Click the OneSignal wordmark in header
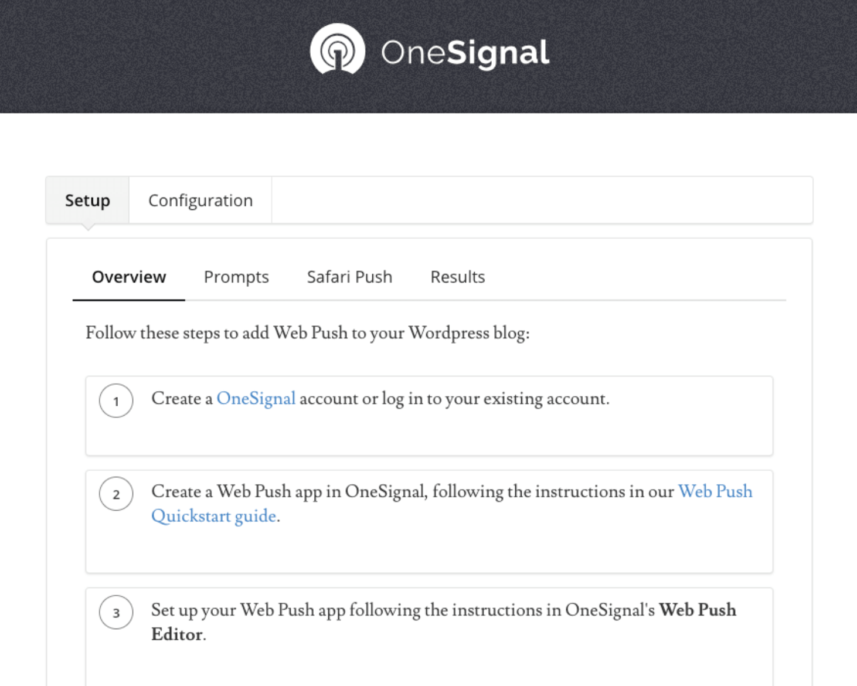857x686 pixels. coord(465,53)
